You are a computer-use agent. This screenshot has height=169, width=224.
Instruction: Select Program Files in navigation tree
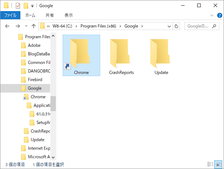(34, 37)
